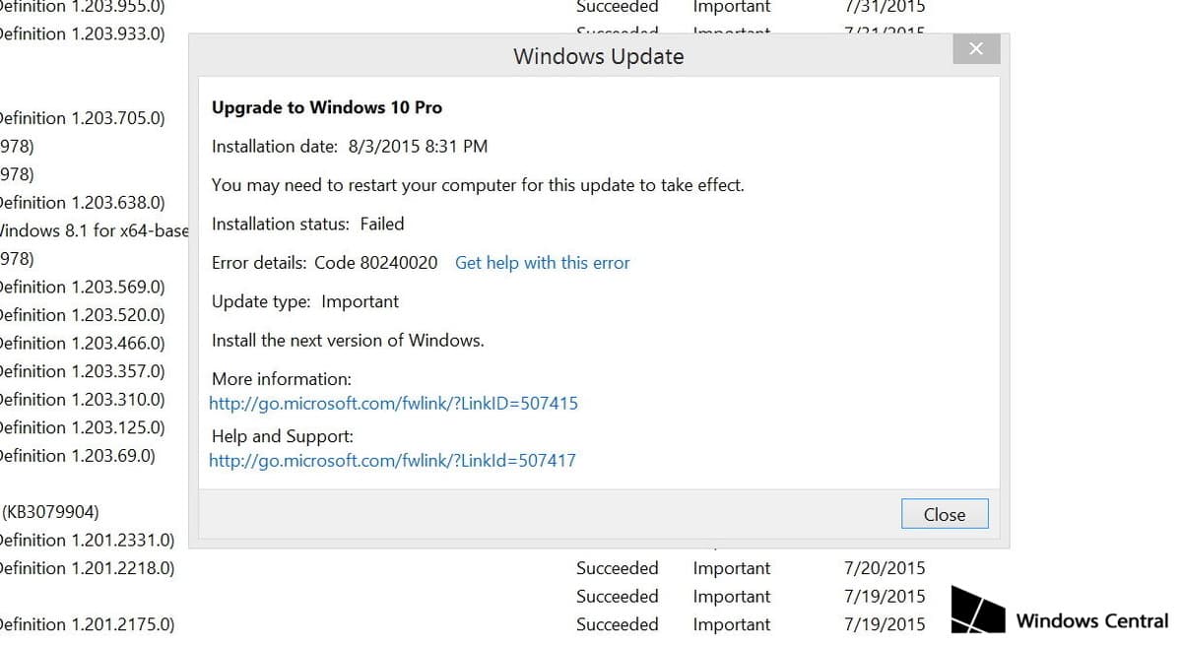The image size is (1182, 645).
Task: Click the Windows Central logo icon
Action: point(977,611)
